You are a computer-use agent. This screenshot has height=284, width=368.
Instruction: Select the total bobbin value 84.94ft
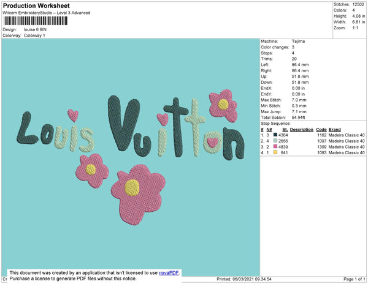(299, 118)
